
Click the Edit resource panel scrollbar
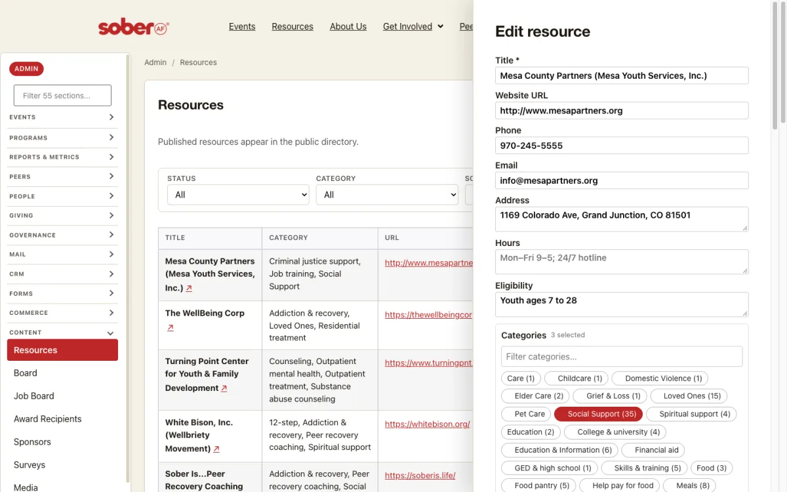click(775, 66)
